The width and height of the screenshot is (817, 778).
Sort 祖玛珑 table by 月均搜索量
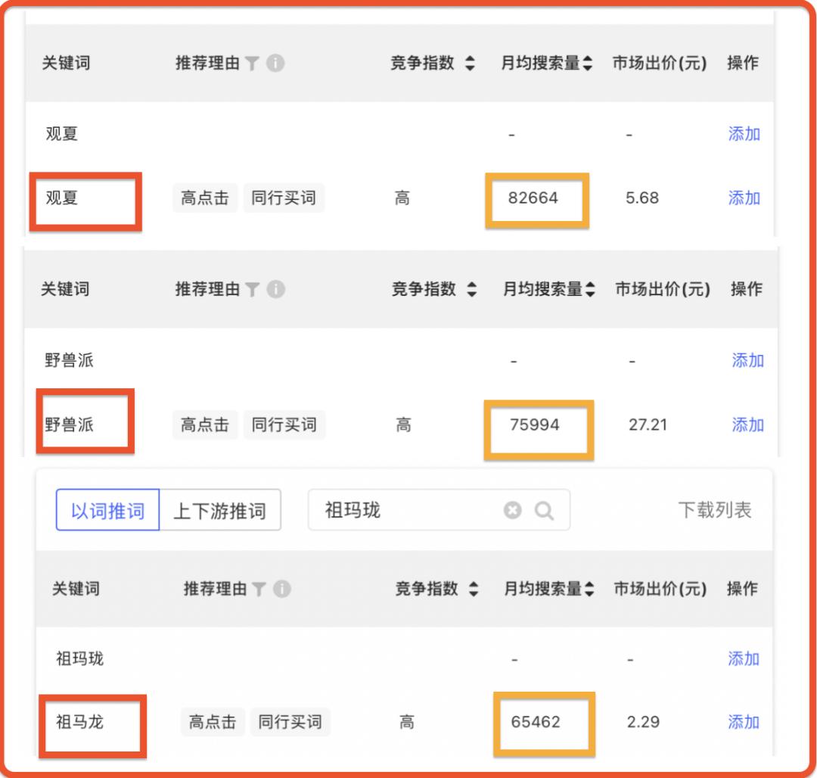[589, 589]
